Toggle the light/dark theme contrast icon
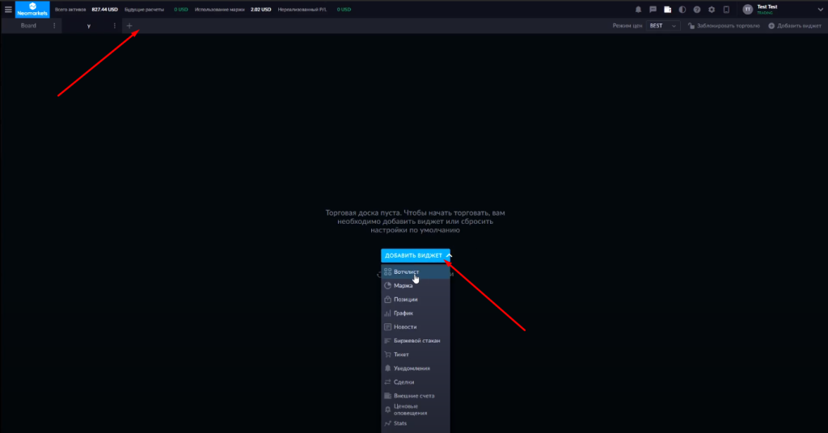This screenshot has height=433, width=828. click(682, 10)
